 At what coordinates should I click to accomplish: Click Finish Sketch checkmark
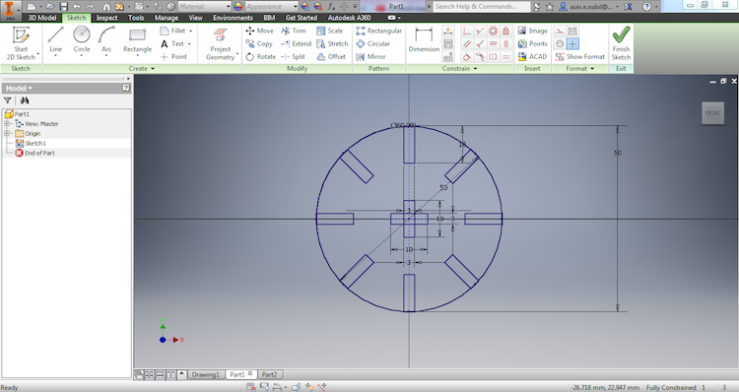(621, 34)
